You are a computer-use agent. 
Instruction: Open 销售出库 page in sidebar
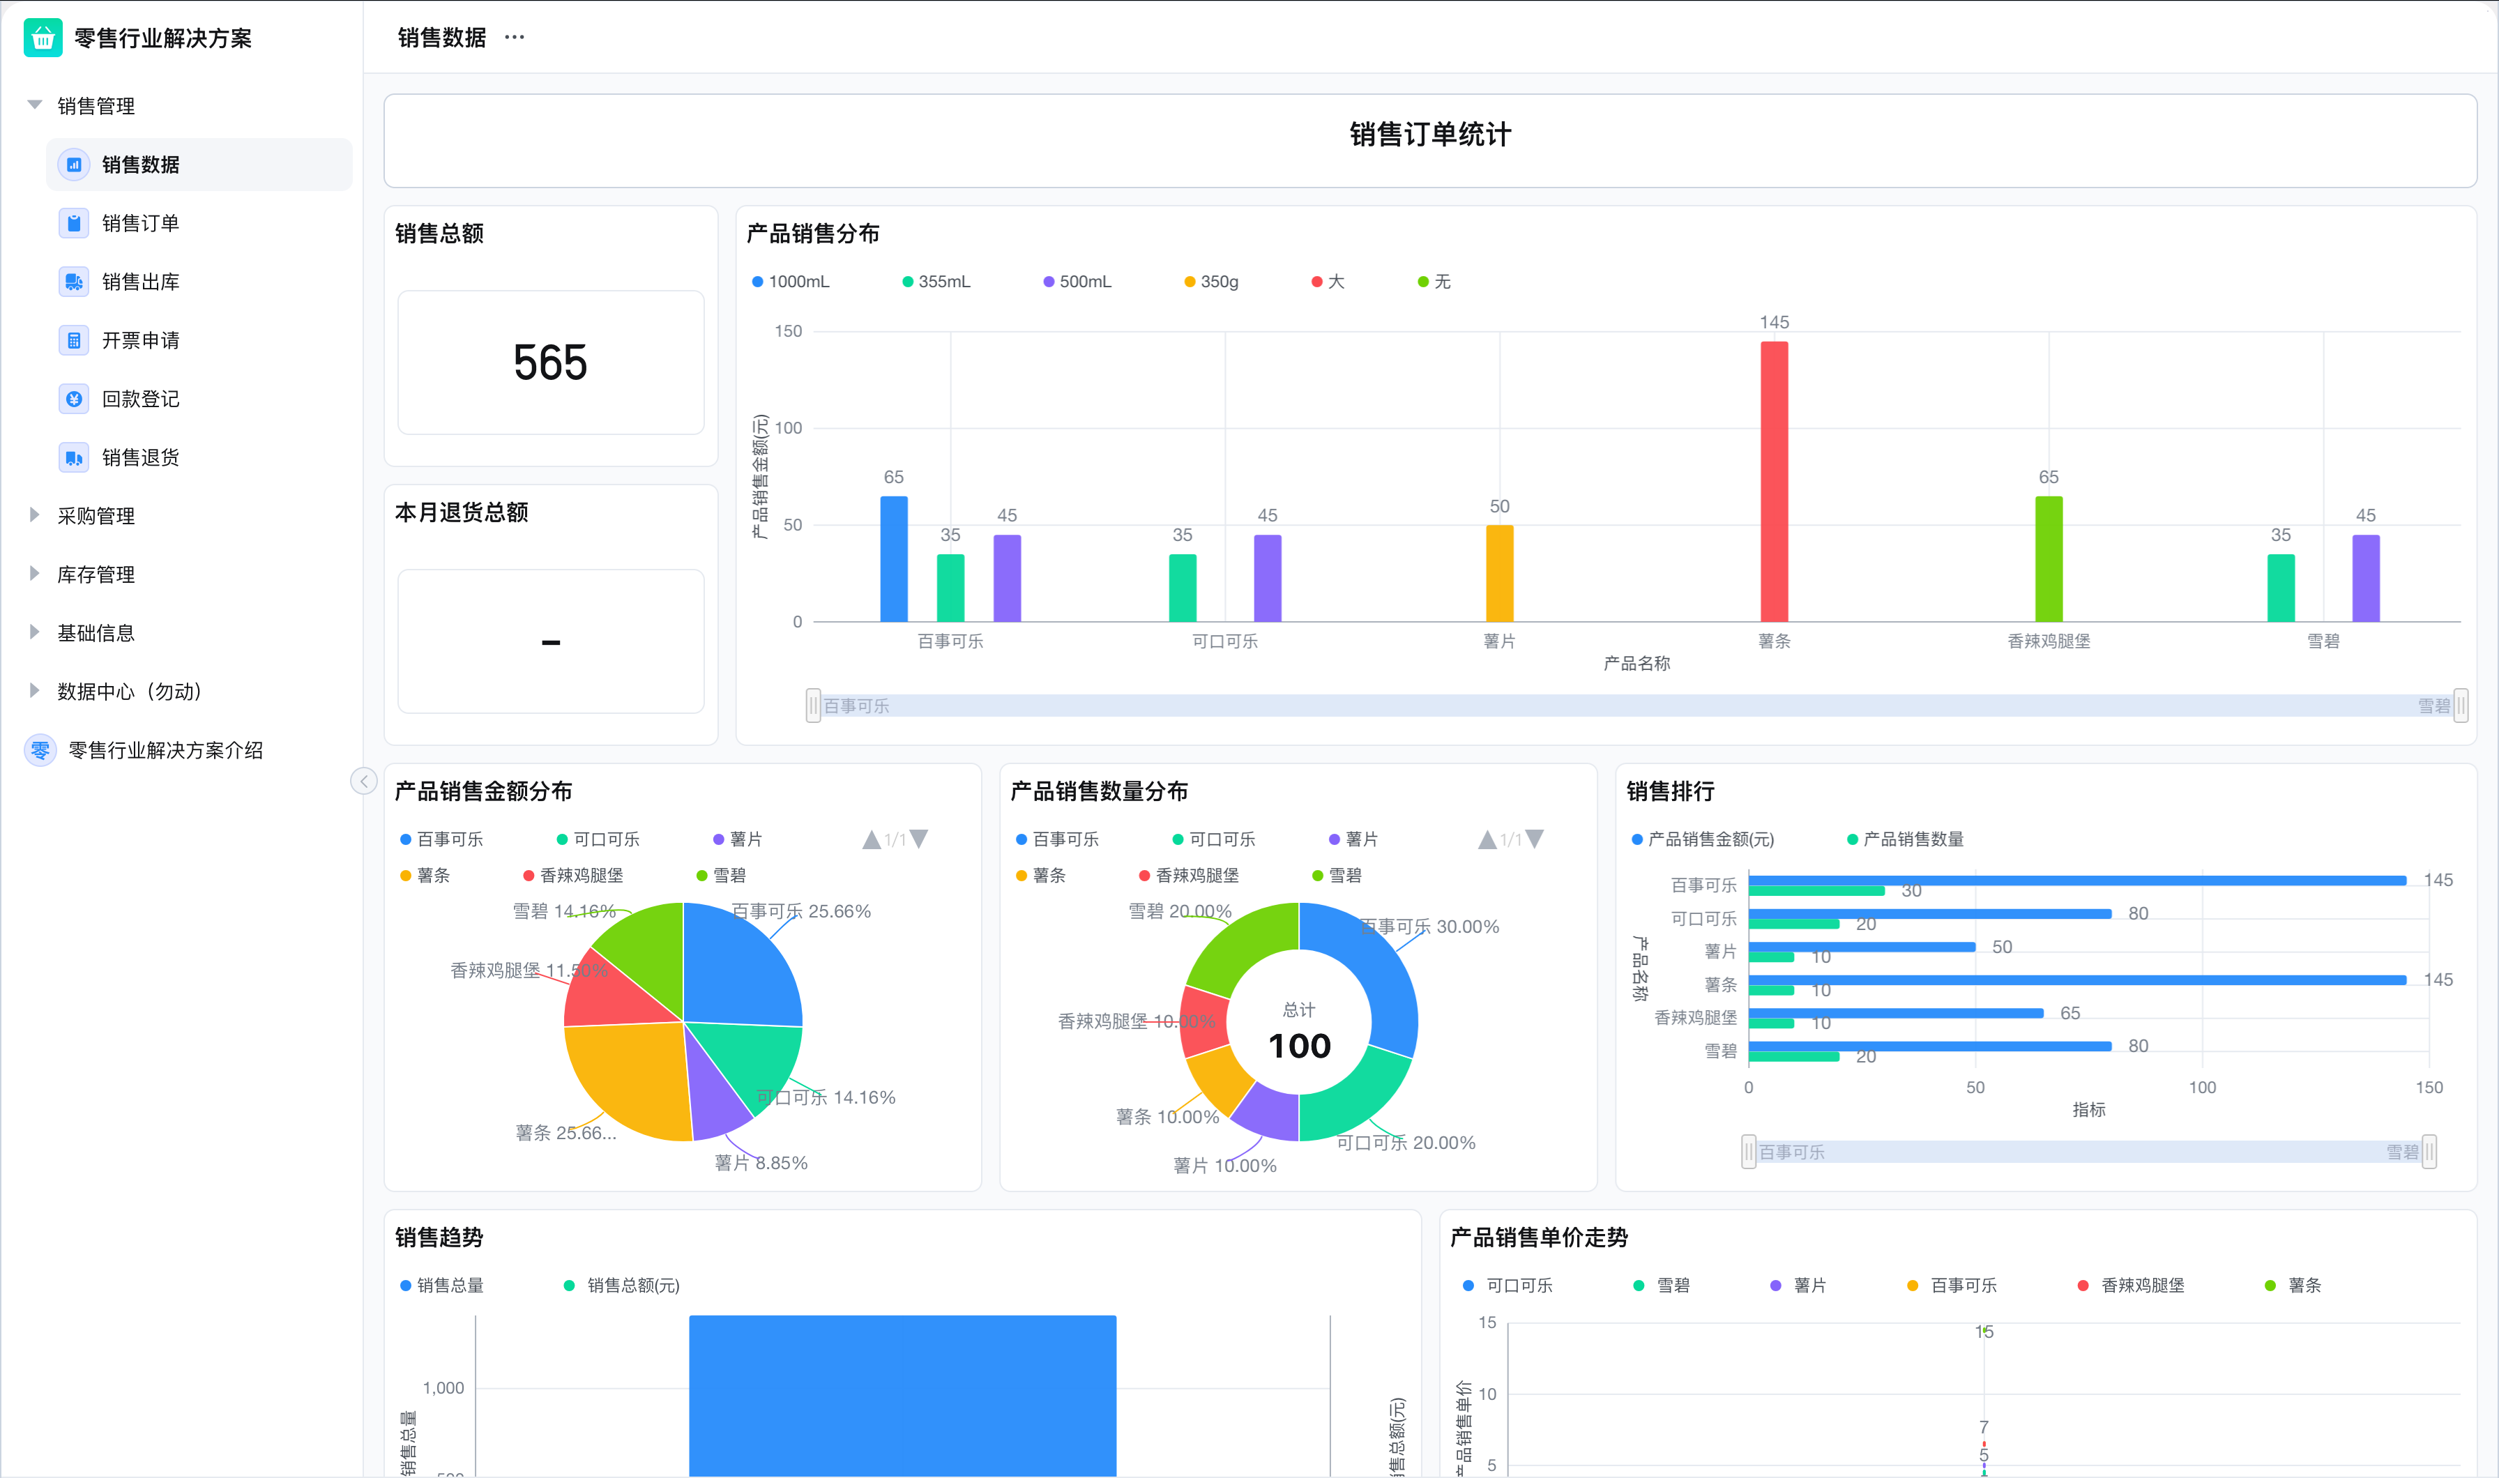click(199, 282)
